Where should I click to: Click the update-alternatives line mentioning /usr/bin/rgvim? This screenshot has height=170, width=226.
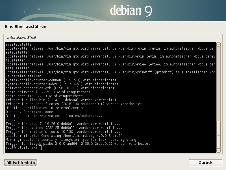click(110, 50)
